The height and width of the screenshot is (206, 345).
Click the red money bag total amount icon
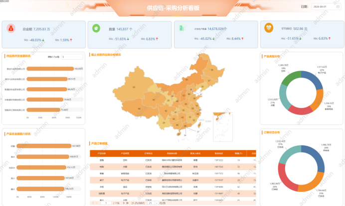pos(11,29)
